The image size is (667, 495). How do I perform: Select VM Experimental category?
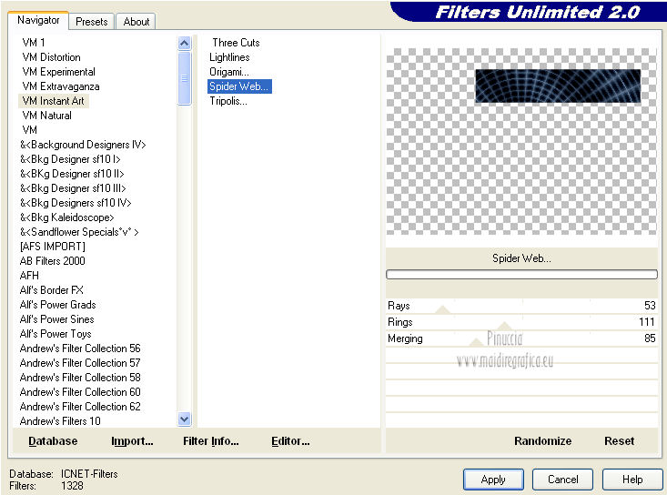pos(59,72)
